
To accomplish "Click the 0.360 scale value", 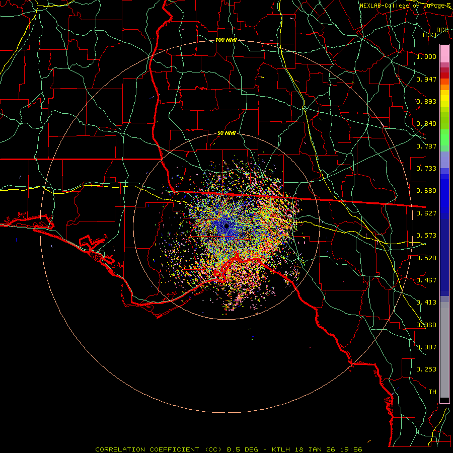I will coord(426,325).
